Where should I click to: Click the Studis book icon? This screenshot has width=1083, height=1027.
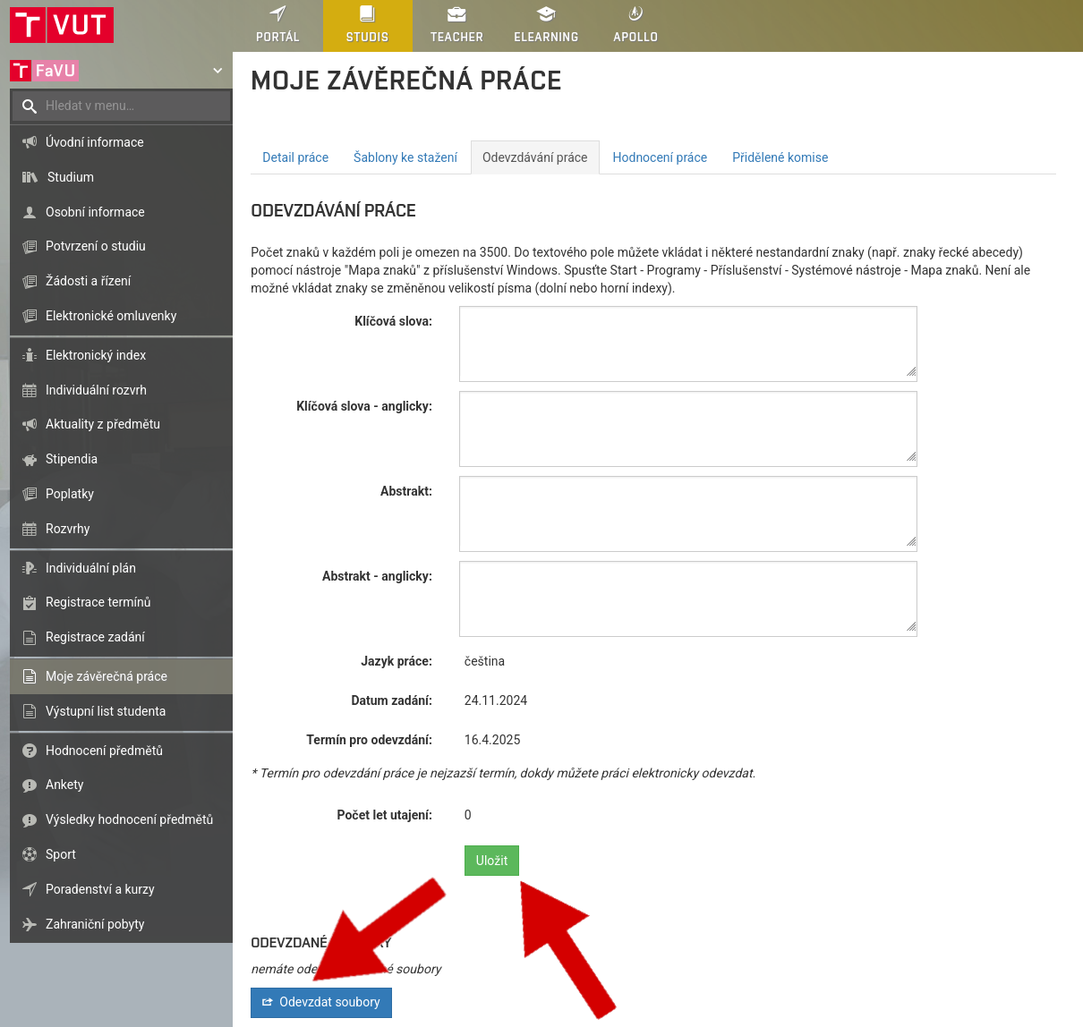tap(367, 13)
